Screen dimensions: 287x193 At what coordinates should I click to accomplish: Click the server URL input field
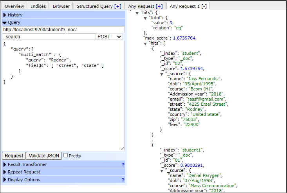pos(63,30)
